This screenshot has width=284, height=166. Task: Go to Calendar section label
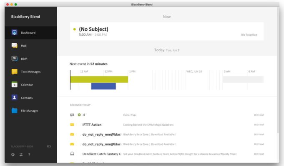27,85
